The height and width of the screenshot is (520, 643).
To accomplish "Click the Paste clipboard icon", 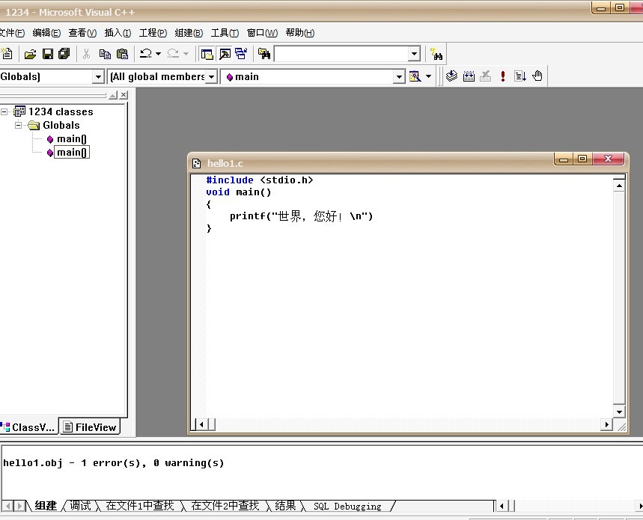I will click(x=122, y=54).
